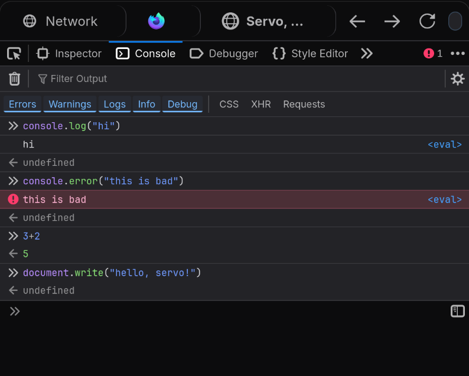Open the three-dots customize menu

click(458, 54)
